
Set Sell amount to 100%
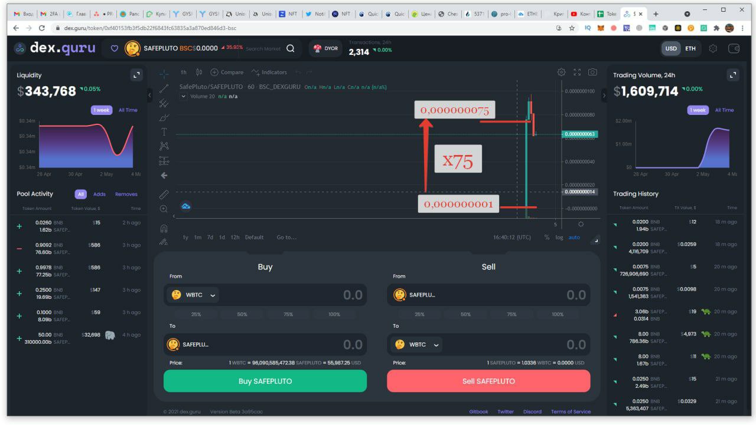pos(558,314)
